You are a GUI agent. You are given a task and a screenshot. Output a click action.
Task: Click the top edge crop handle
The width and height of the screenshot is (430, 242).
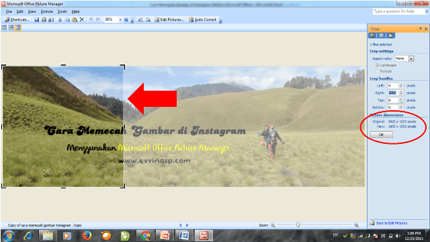(63, 65)
